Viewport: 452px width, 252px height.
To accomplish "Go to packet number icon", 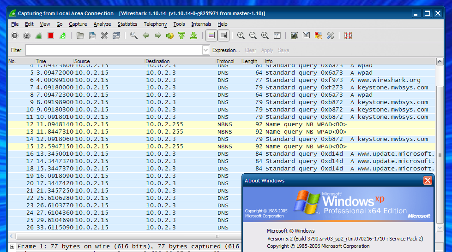I will tap(170, 35).
